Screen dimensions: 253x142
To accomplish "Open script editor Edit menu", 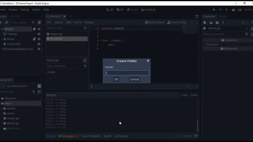I will tap(69, 22).
